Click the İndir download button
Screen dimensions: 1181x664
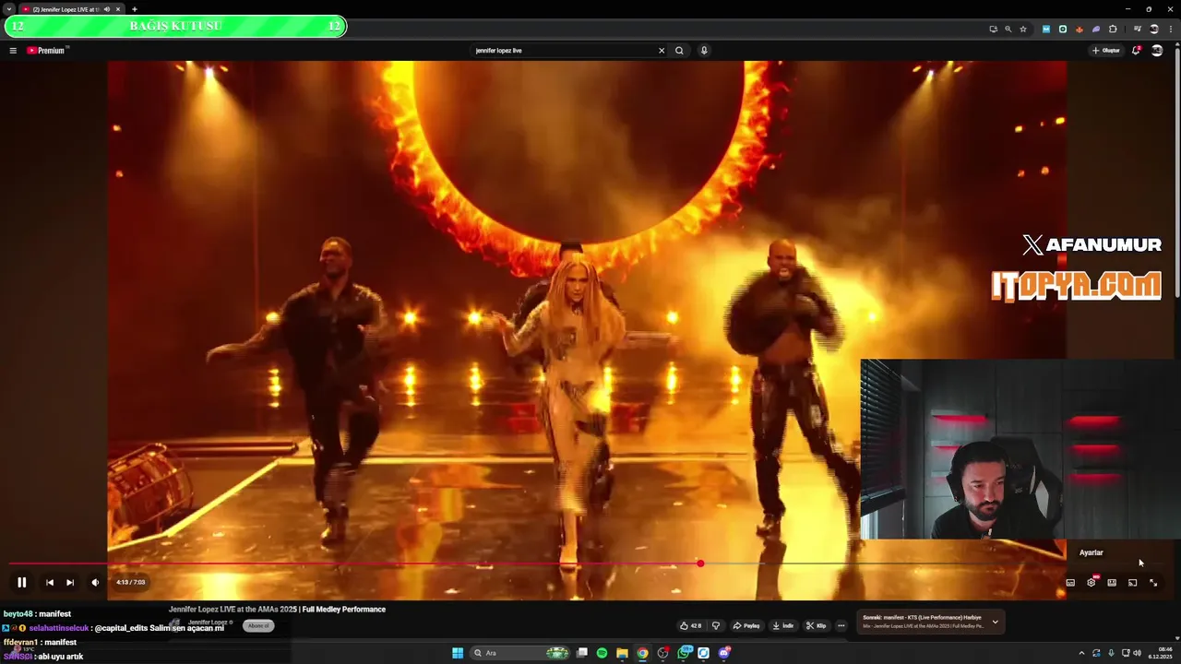coord(783,625)
